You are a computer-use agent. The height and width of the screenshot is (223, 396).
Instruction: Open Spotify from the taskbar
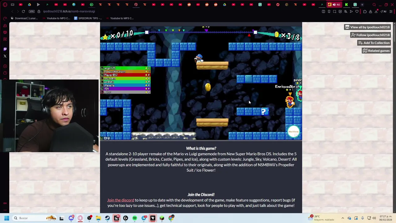coord(135,218)
